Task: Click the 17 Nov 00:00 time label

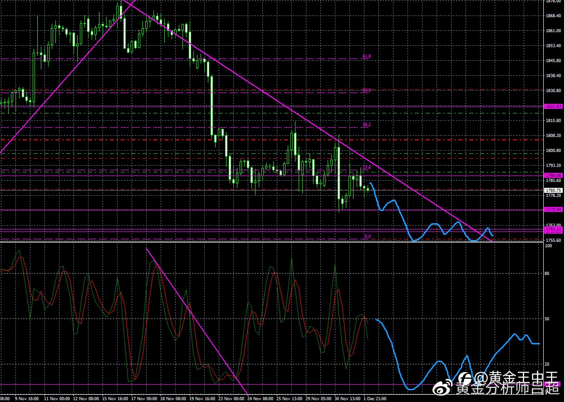Action: pyautogui.click(x=144, y=399)
